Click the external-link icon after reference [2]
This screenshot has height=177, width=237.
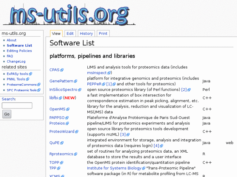(x=189, y=90)
